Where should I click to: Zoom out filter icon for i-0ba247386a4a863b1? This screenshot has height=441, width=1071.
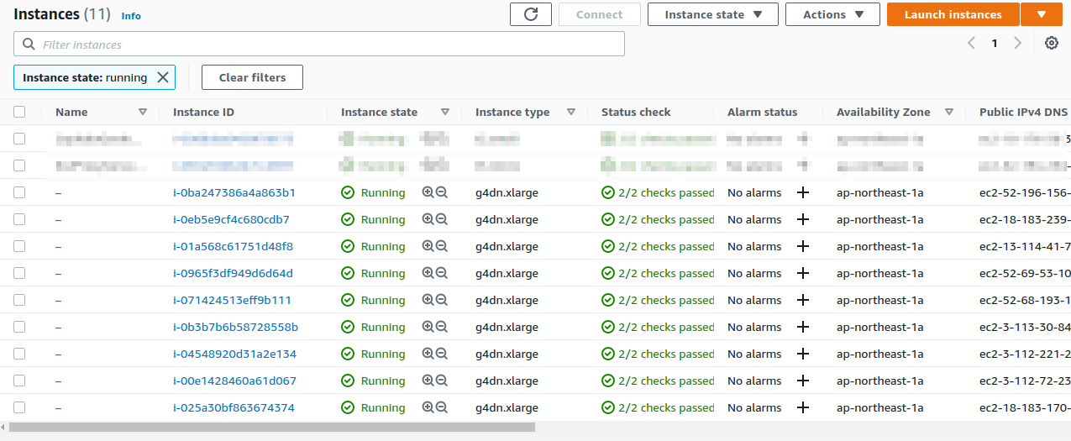coord(442,192)
